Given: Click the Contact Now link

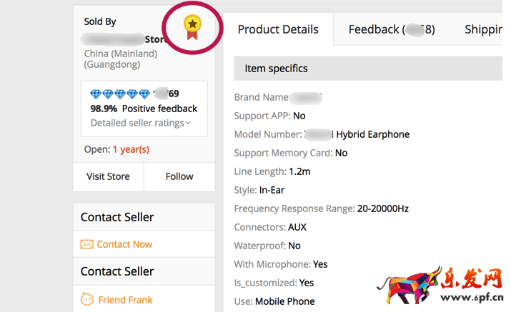Looking at the screenshot, I should click(x=124, y=244).
